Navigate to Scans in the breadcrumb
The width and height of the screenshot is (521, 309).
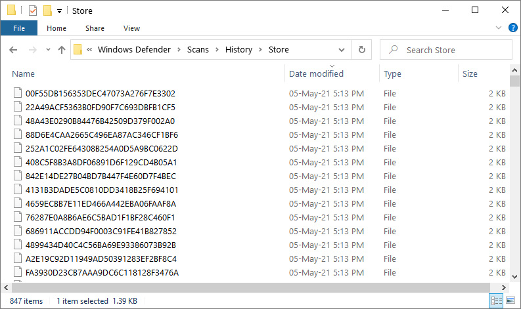coord(198,50)
